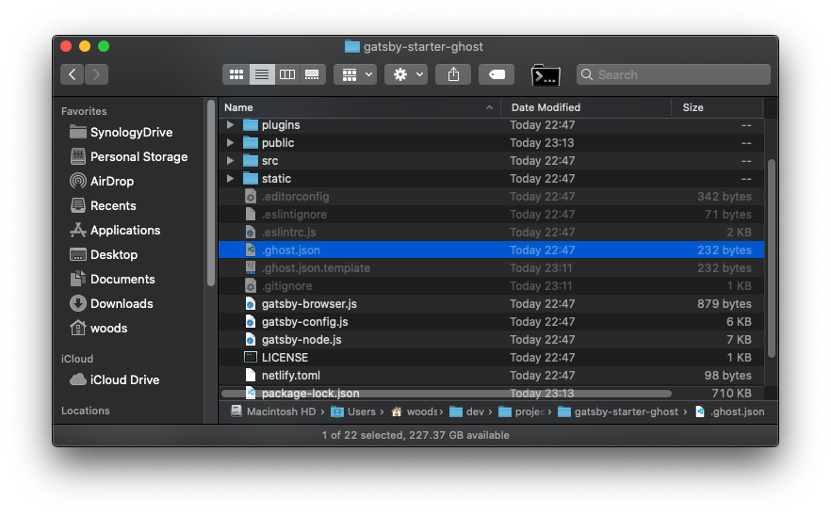The image size is (831, 516).
Task: Click gatsby-starter-ghost in the path bar
Action: coord(618,411)
